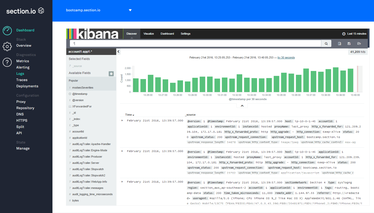Click the Kibana logo
The width and height of the screenshot is (374, 213).
click(95, 34)
